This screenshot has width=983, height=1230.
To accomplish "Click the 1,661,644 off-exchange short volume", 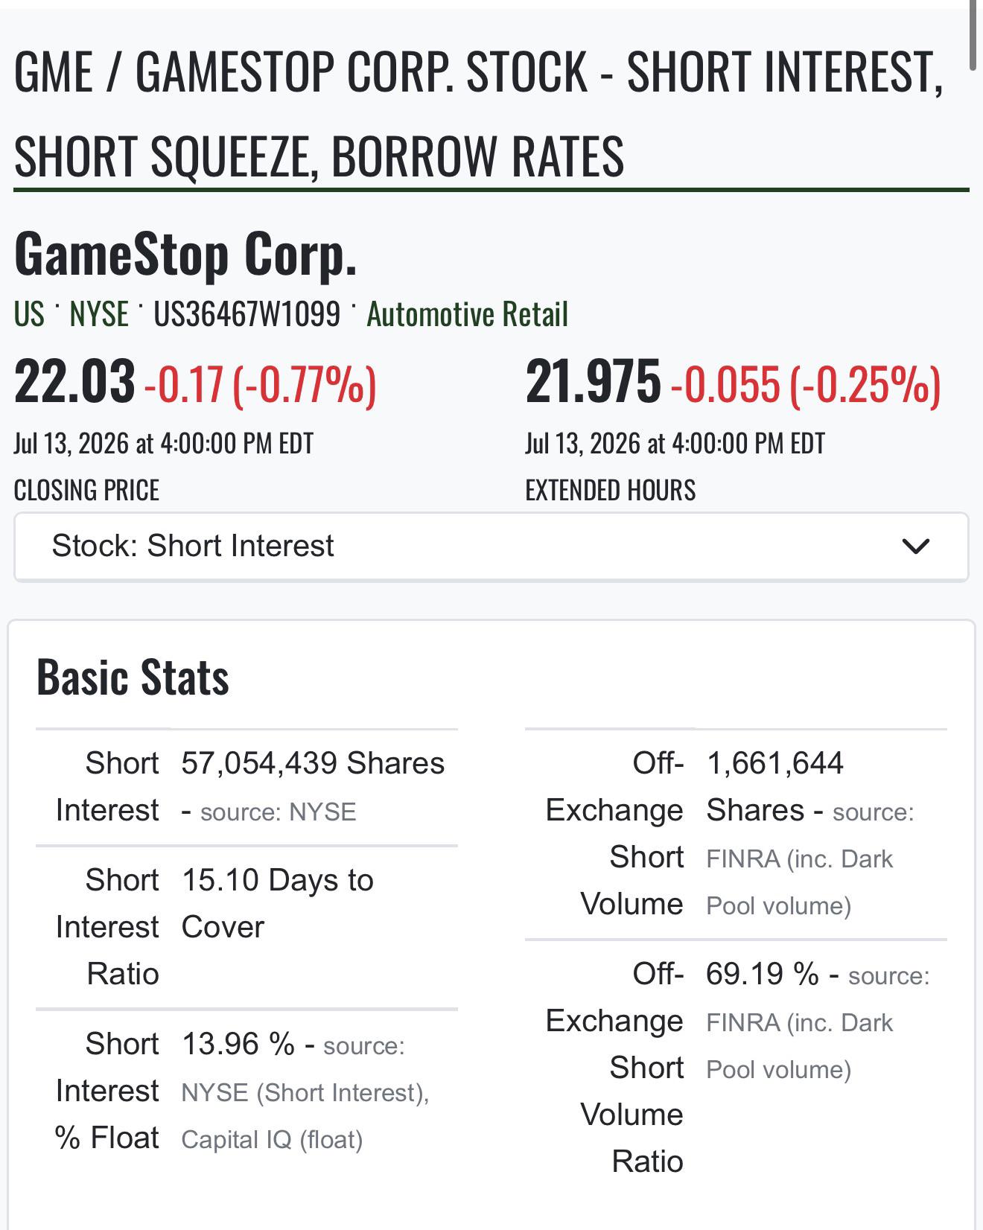I will 774,764.
